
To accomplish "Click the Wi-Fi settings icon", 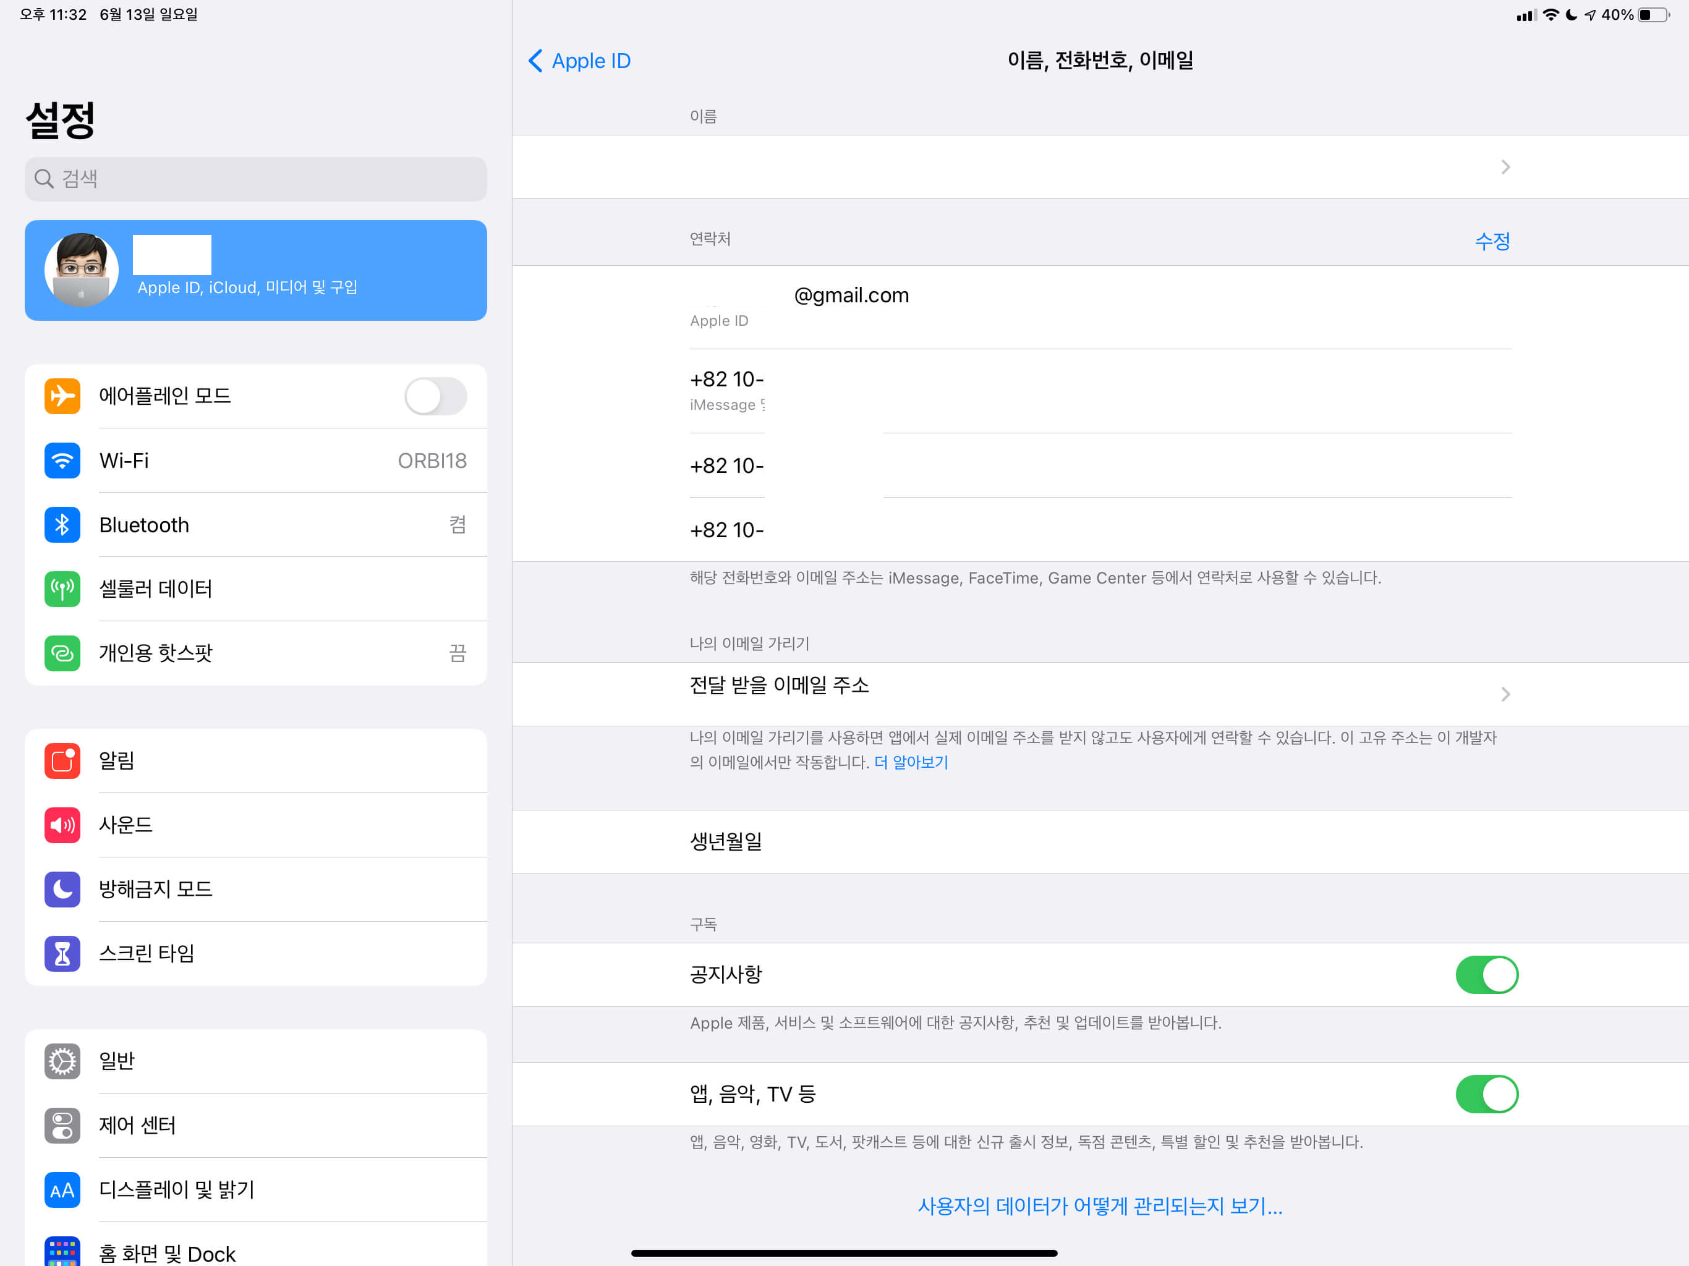I will click(62, 461).
